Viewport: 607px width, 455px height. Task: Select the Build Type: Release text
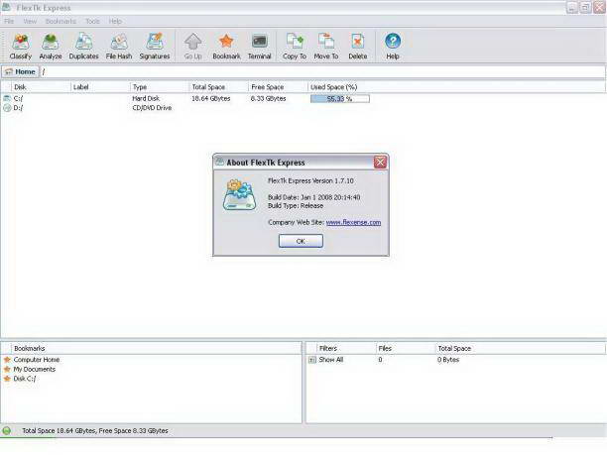pos(296,206)
